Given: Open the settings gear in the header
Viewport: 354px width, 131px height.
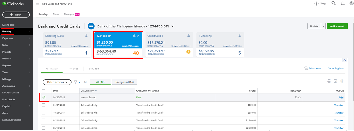Looking at the screenshot, I should (352, 3).
